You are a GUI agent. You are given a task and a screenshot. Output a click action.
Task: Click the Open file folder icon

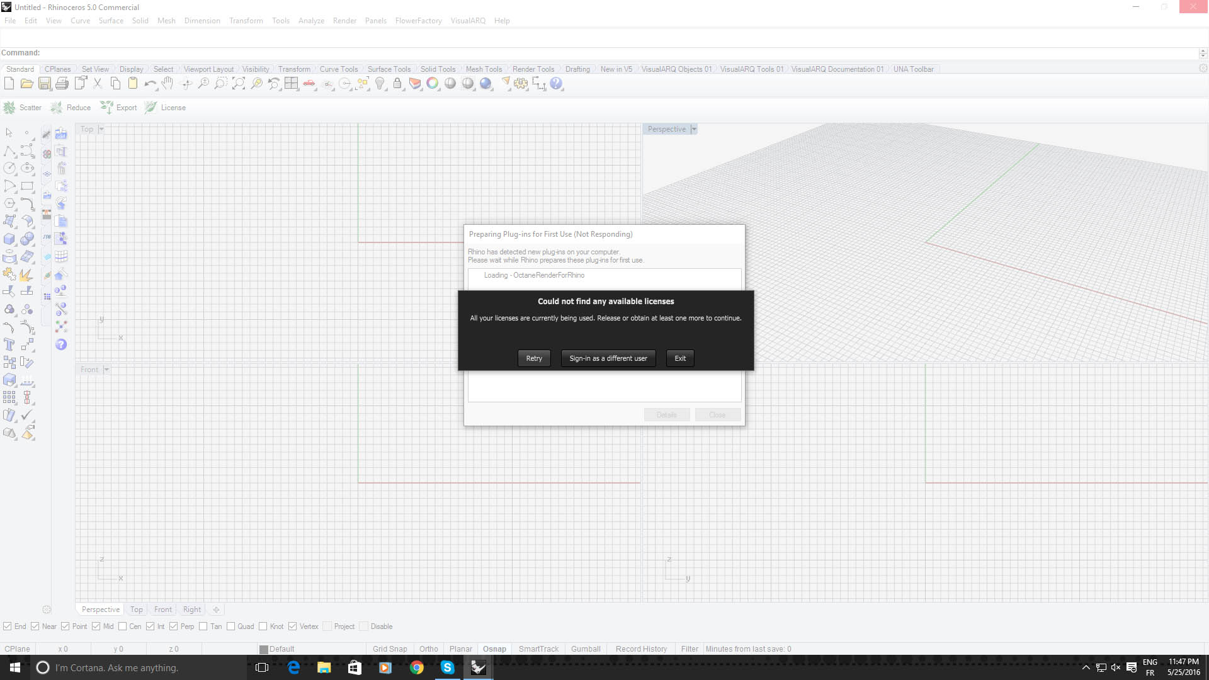26,83
